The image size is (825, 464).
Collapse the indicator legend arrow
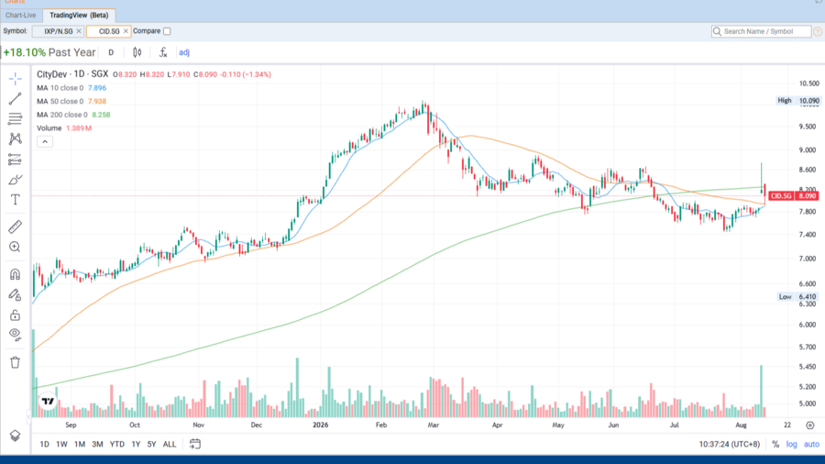[45, 141]
